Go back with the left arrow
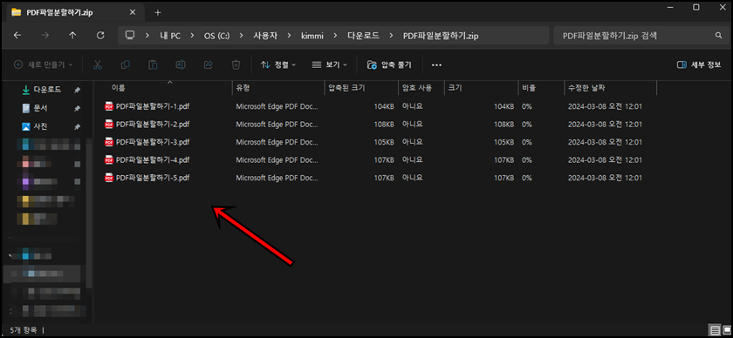Screen dimensions: 733x338 coord(17,36)
